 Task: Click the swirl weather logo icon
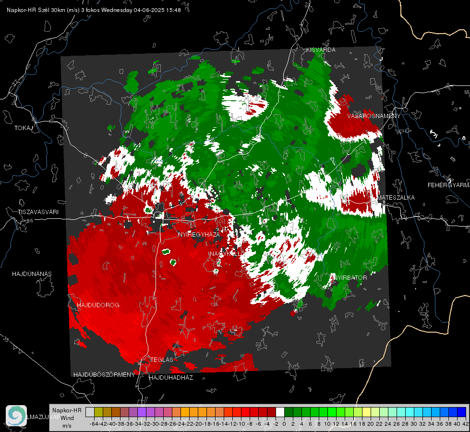16,416
